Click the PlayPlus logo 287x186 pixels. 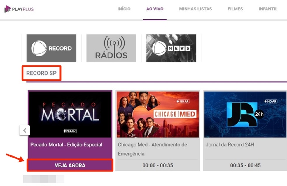pos(19,9)
